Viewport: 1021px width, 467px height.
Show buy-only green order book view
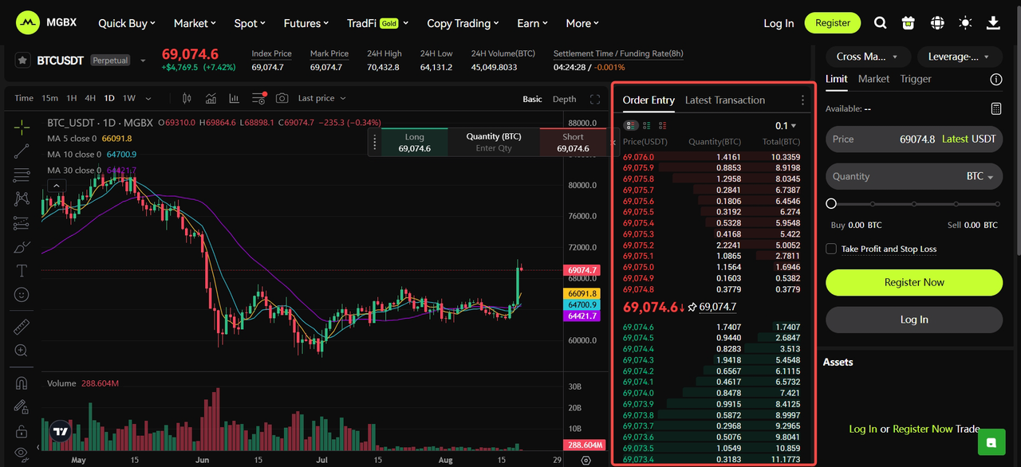click(x=647, y=126)
